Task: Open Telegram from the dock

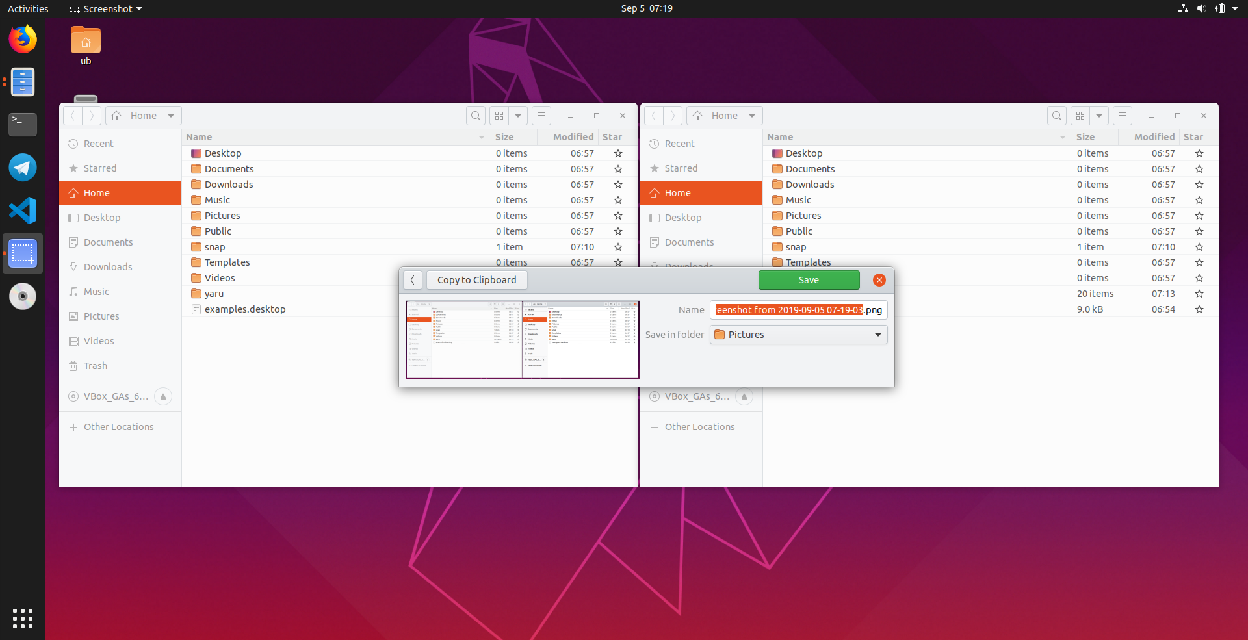Action: tap(23, 168)
